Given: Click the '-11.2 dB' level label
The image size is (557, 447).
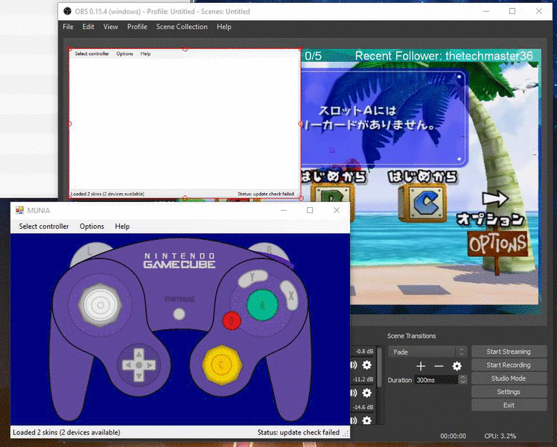Looking at the screenshot, I should [x=363, y=379].
